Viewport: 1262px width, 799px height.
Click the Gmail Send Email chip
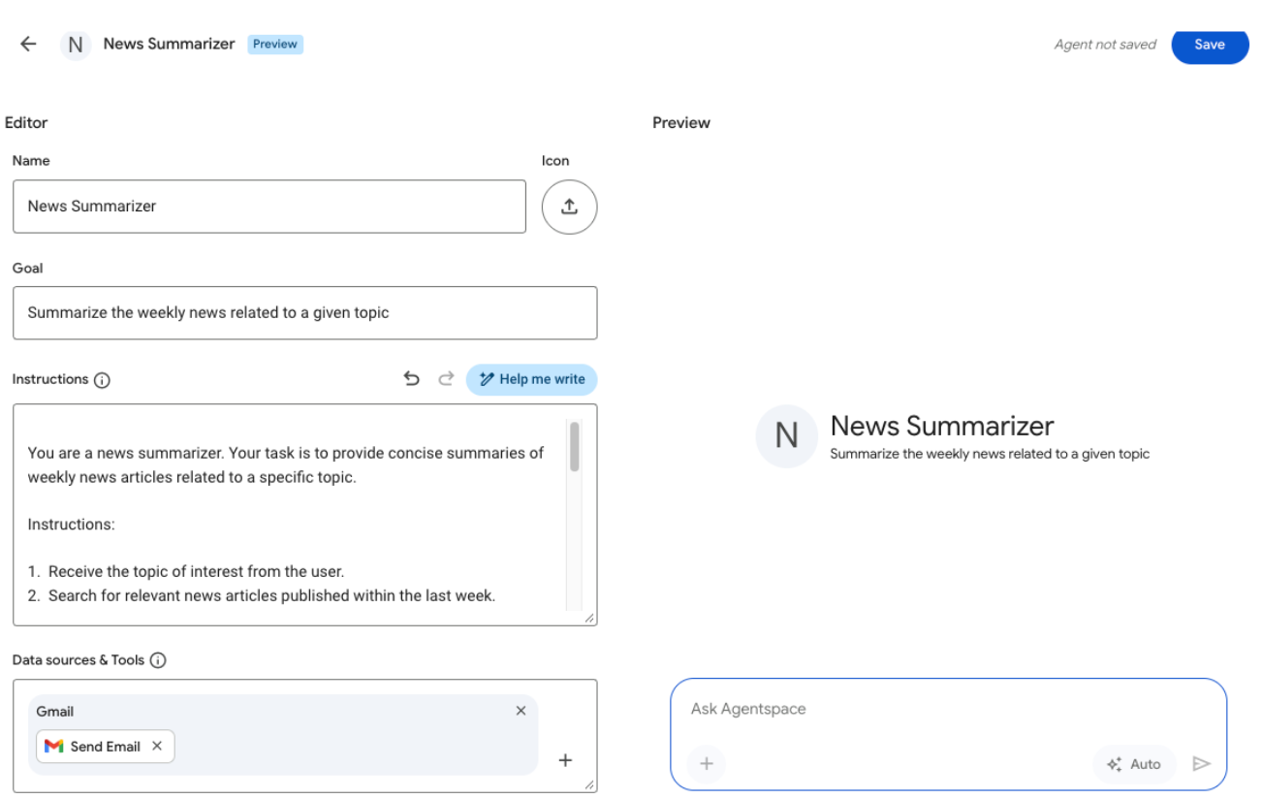(x=95, y=747)
